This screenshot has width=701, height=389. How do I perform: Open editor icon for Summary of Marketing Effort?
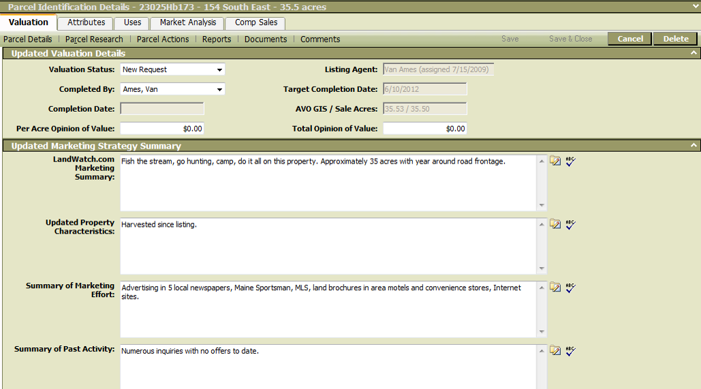click(x=555, y=287)
